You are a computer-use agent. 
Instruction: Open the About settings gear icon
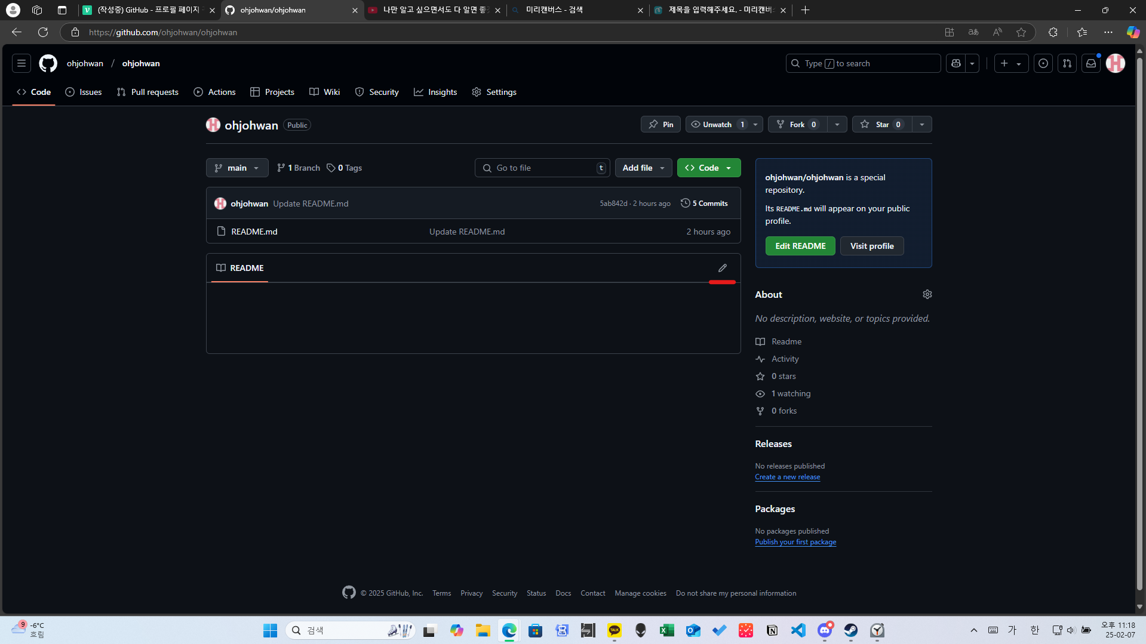(x=927, y=294)
